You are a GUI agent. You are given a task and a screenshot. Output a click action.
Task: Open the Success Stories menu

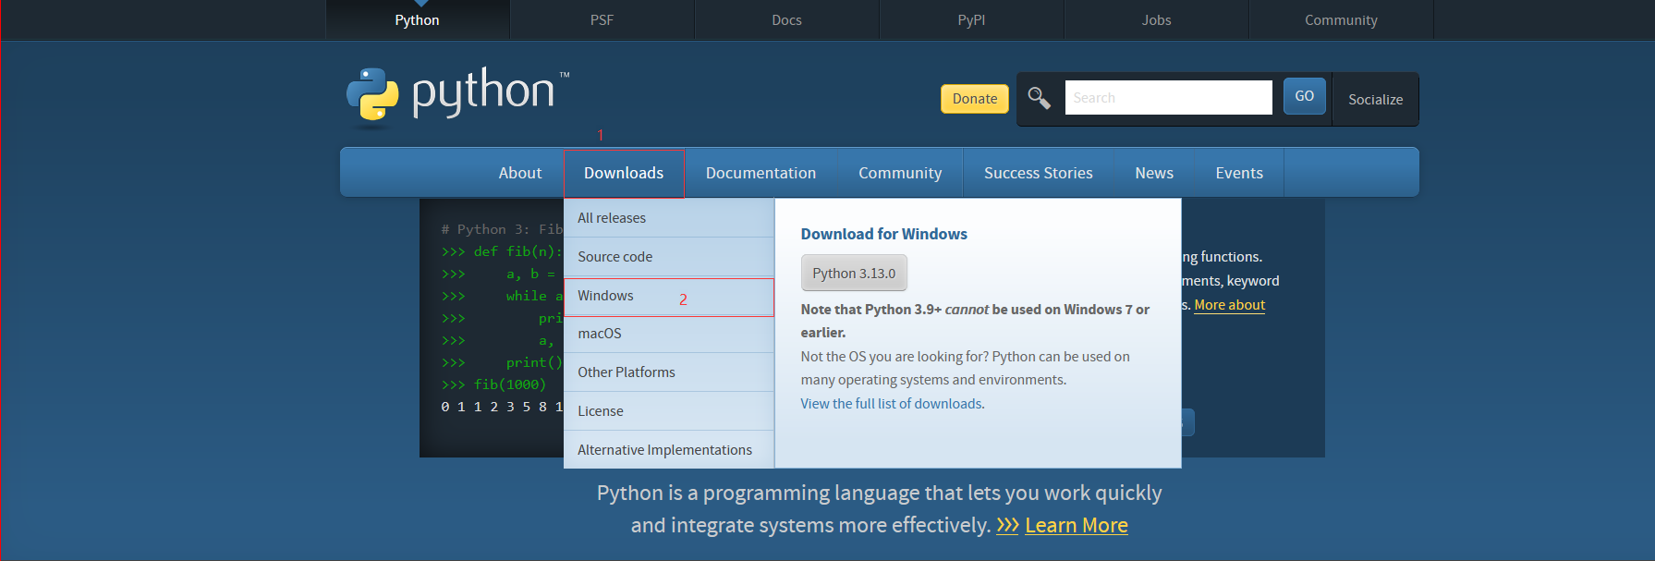pyautogui.click(x=1039, y=173)
